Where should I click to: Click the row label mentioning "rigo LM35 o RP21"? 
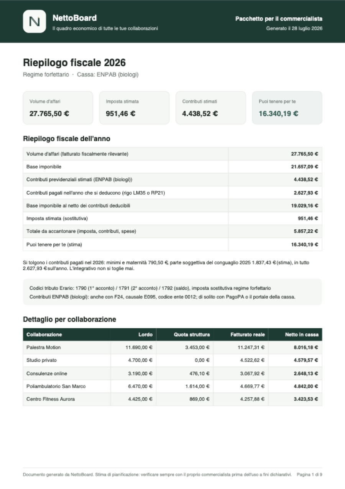95,193
